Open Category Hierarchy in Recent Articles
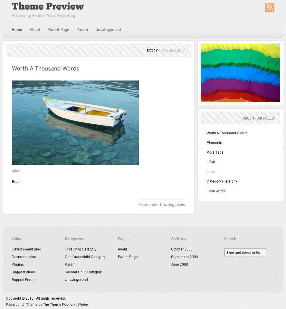286x309 pixels. click(222, 181)
